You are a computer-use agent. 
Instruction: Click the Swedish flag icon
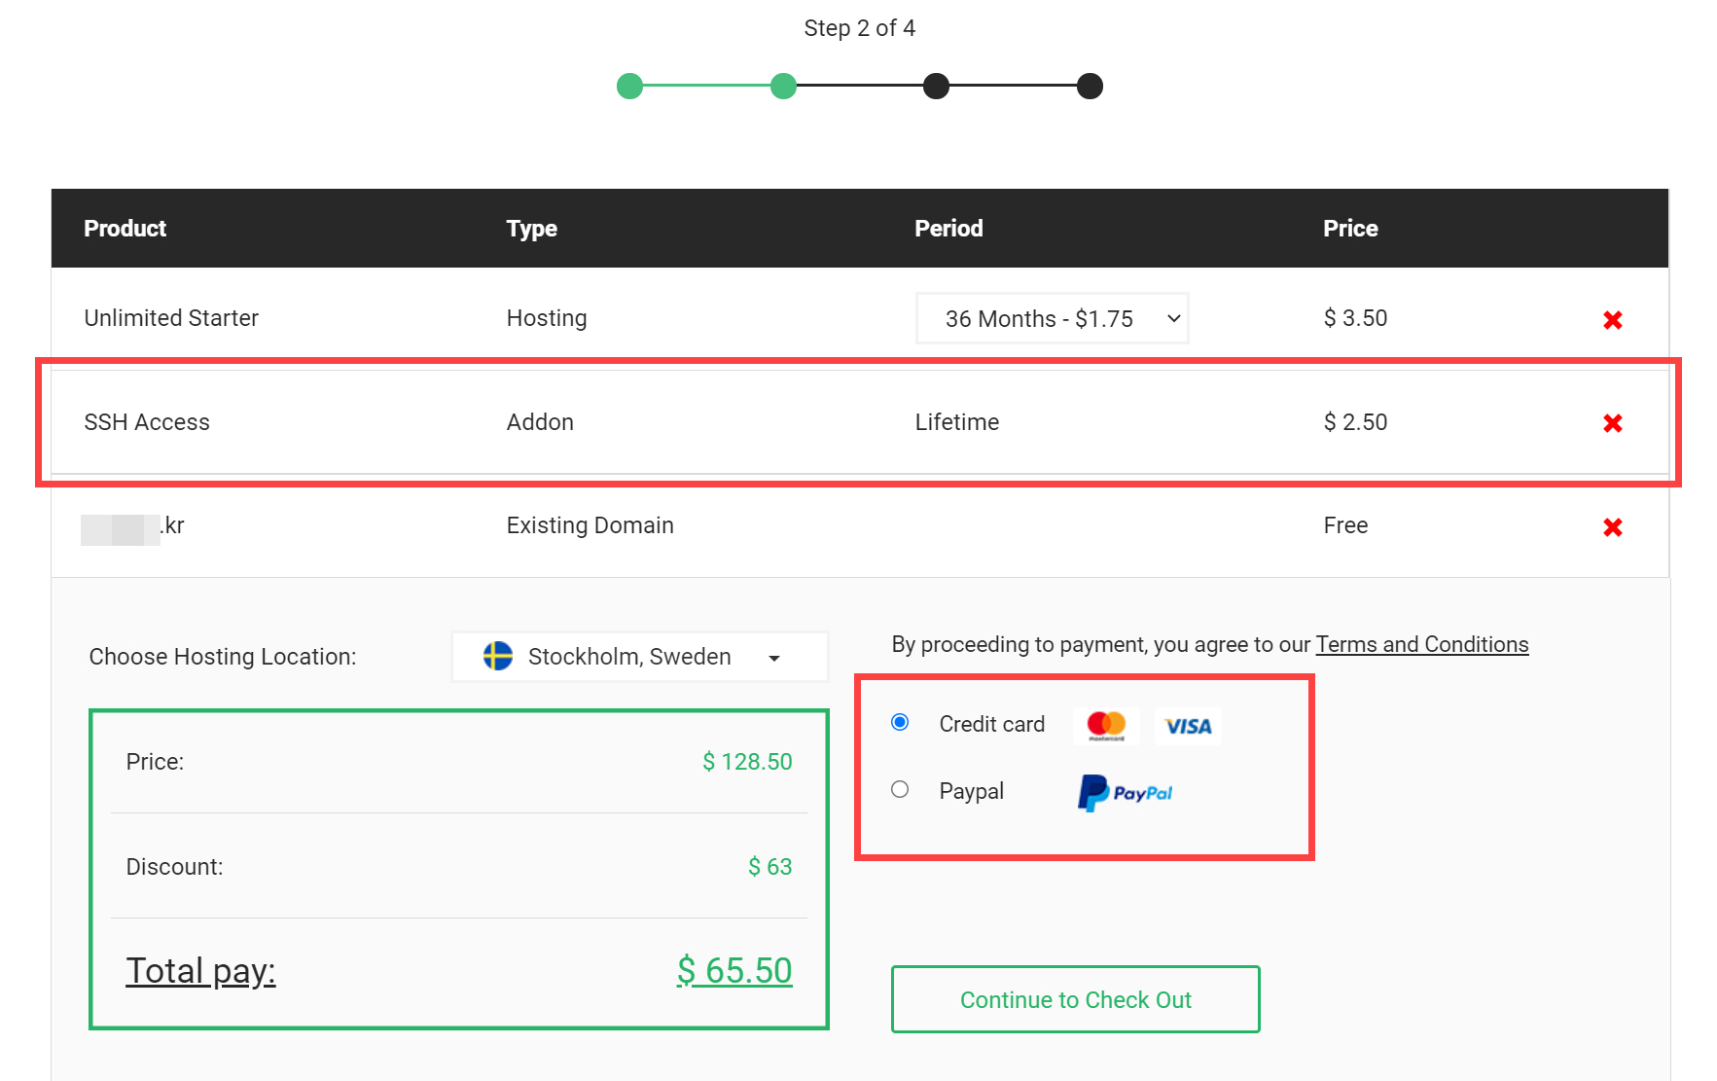point(498,657)
